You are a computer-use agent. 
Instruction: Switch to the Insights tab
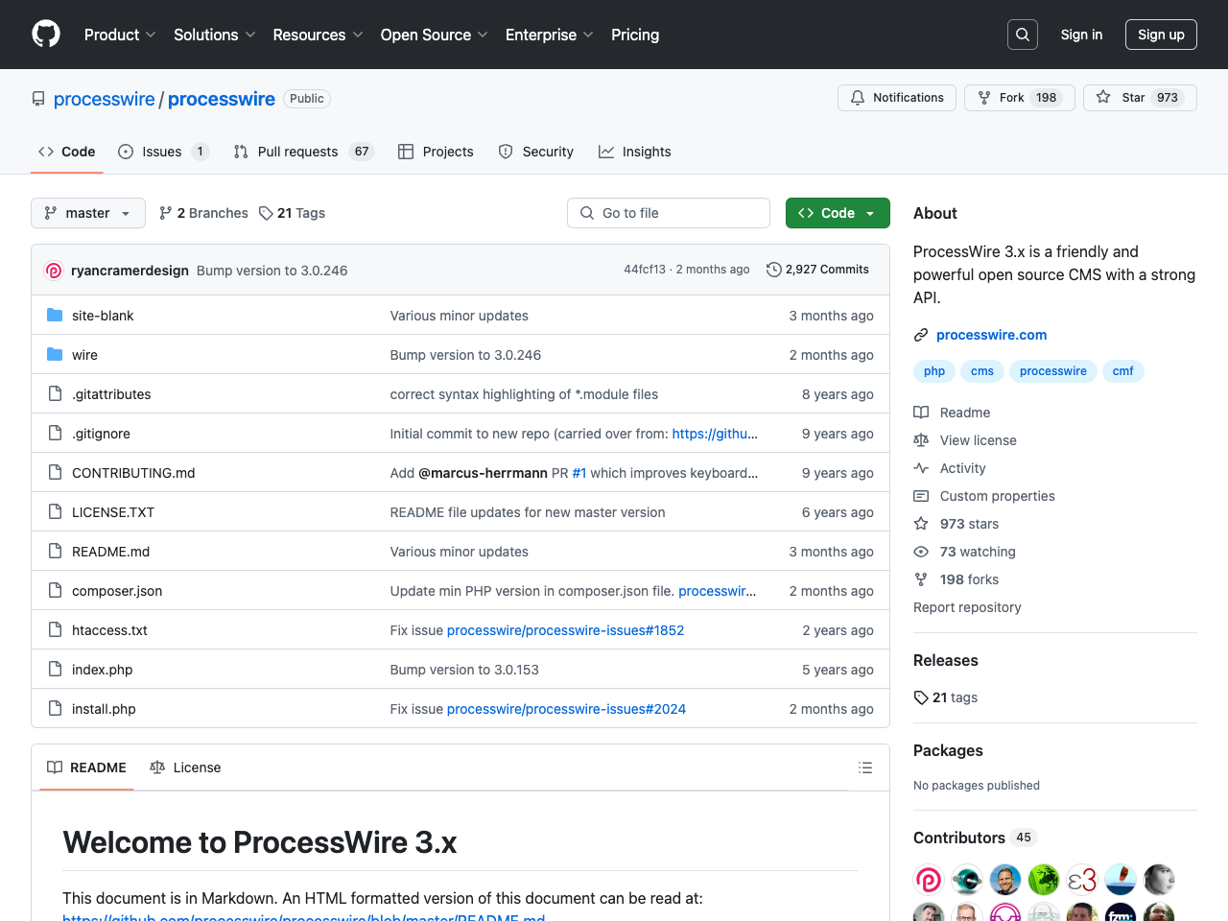click(635, 152)
